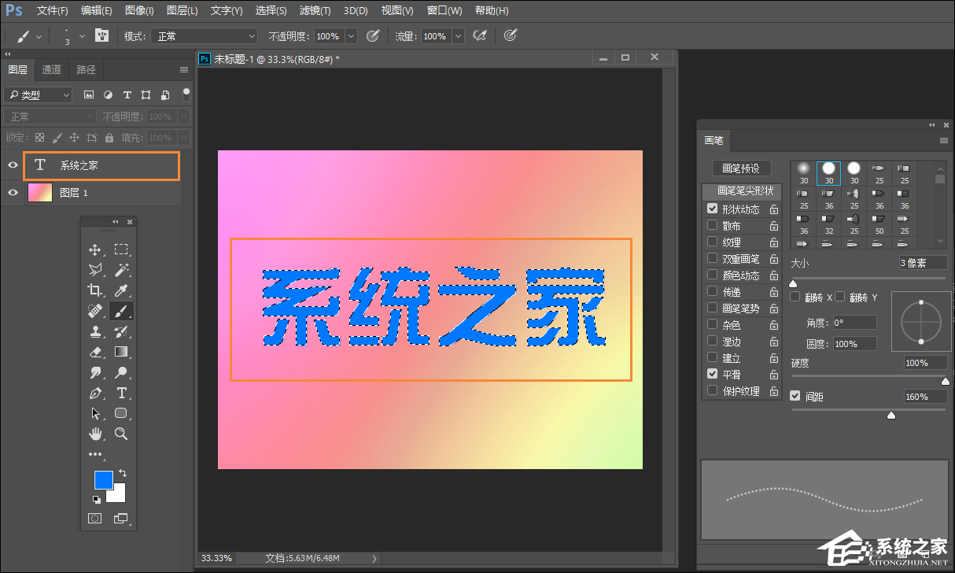Hide 图层 1 using its eye toggle
The height and width of the screenshot is (573, 955).
(12, 191)
